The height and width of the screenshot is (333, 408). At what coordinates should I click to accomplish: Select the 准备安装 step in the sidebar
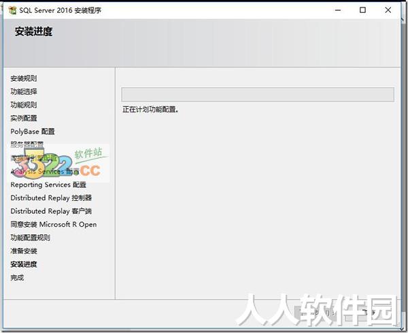(24, 251)
